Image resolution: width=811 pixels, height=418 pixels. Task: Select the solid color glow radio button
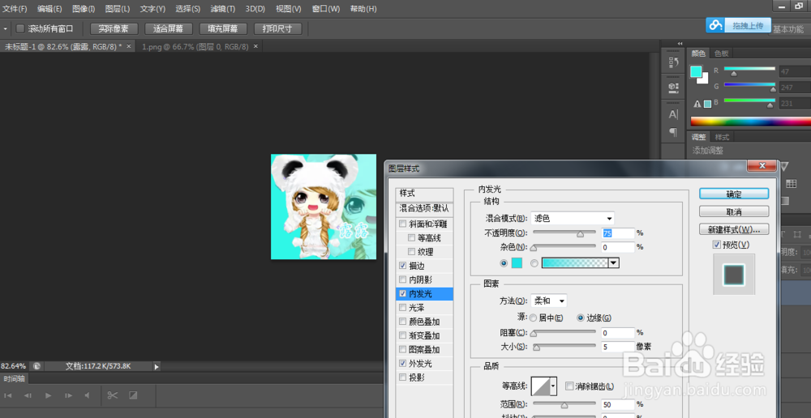[504, 263]
